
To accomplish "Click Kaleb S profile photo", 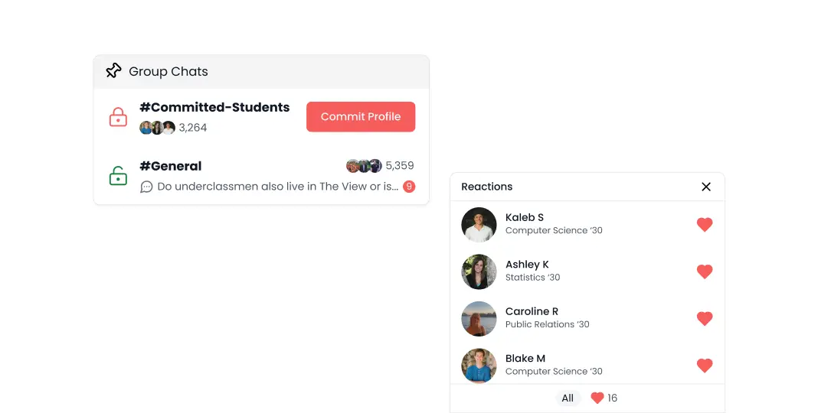I will coord(479,225).
